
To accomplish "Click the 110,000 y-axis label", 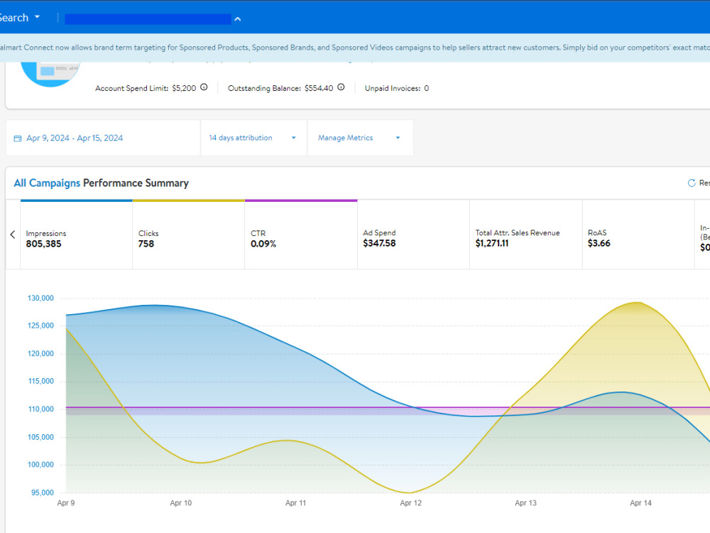I will (40, 409).
